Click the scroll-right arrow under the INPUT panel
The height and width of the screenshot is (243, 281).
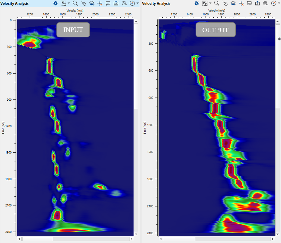(131, 239)
